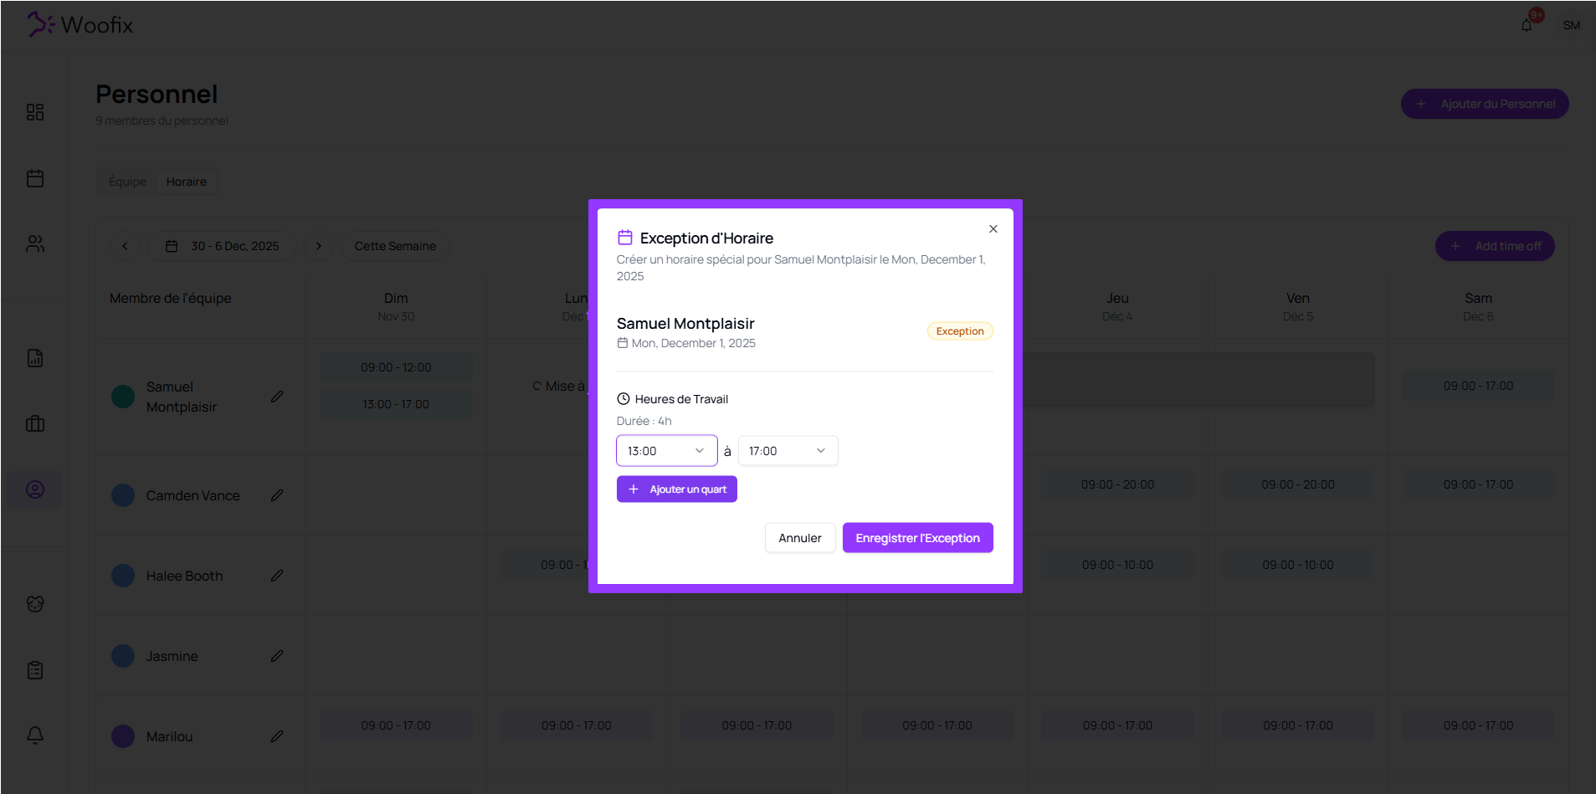
Task: Open the 17:00 end time dropdown
Action: click(x=788, y=451)
